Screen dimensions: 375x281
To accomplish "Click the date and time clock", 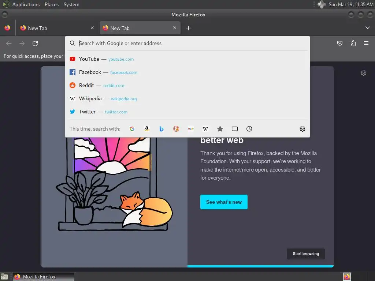I will click(351, 4).
